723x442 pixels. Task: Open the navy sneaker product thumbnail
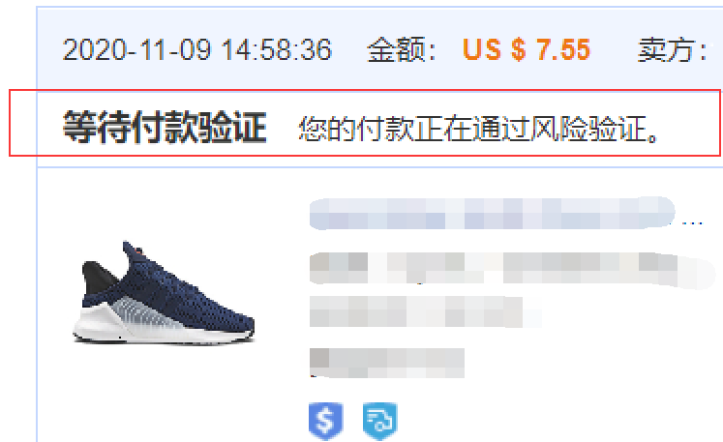(x=164, y=293)
